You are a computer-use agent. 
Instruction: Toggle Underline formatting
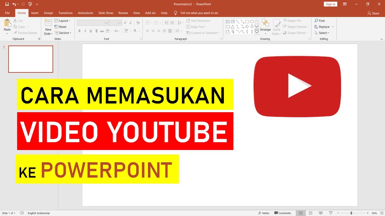pyautogui.click(x=91, y=31)
